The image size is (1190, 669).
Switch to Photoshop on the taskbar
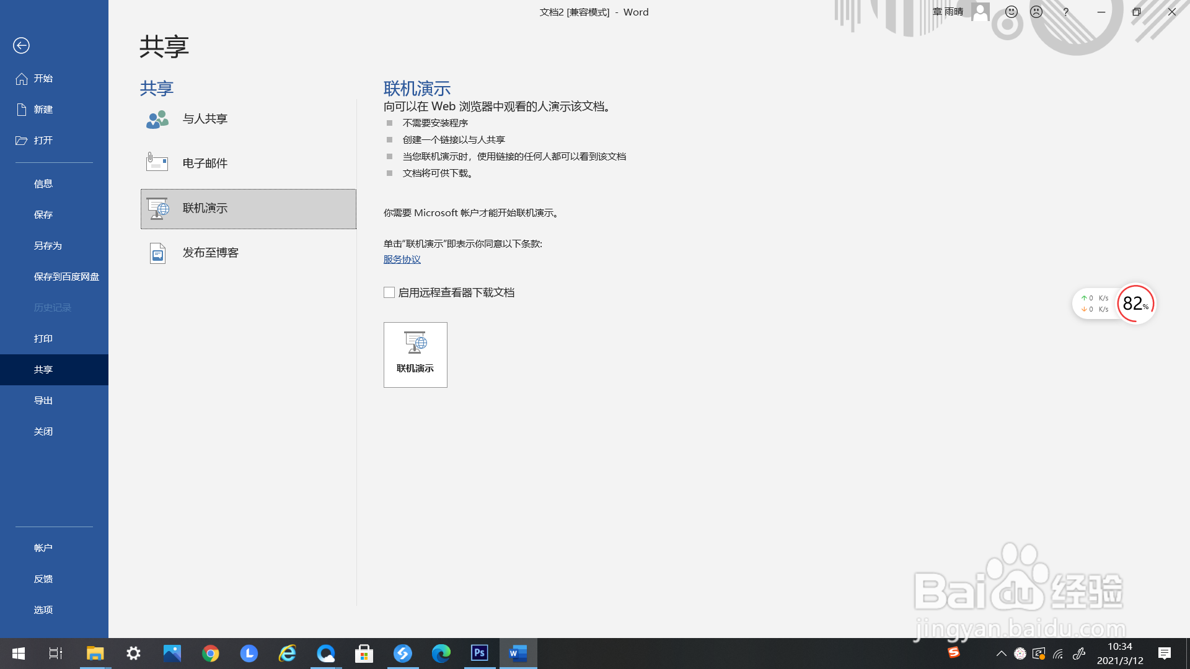coord(479,654)
